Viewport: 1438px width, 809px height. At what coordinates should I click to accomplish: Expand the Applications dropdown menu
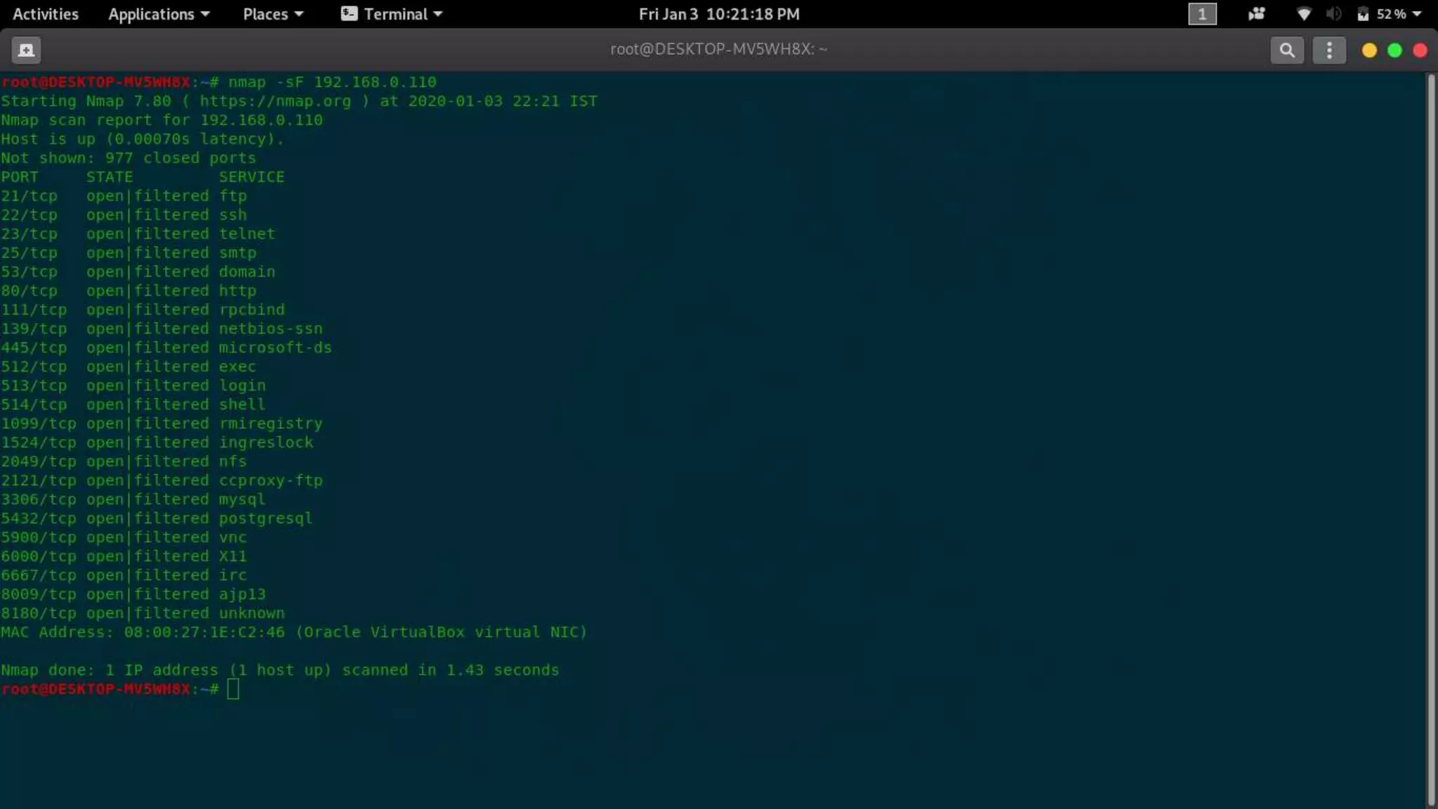[x=159, y=14]
